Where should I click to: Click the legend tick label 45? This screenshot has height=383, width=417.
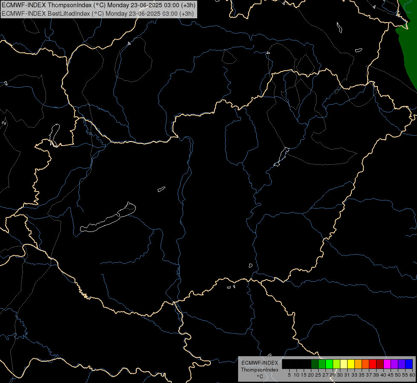[x=391, y=375]
